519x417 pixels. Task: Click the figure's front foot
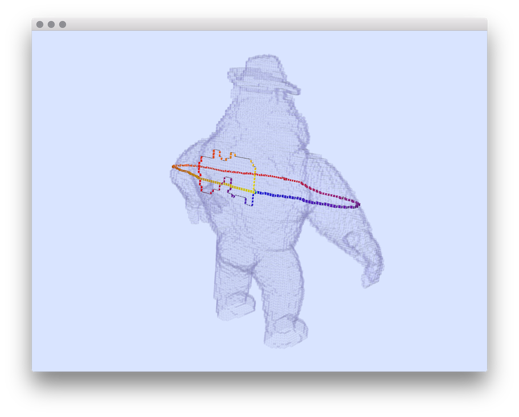286,331
